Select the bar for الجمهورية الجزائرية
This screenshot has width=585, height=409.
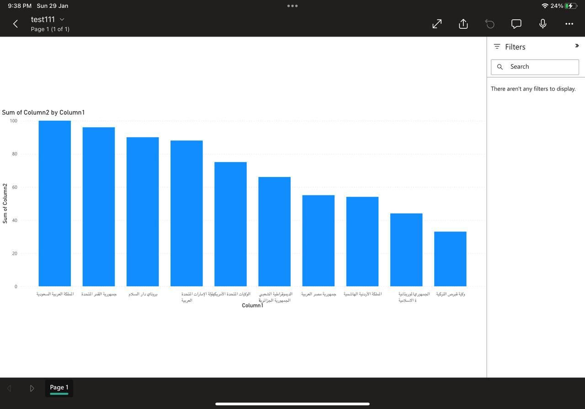pyautogui.click(x=274, y=232)
